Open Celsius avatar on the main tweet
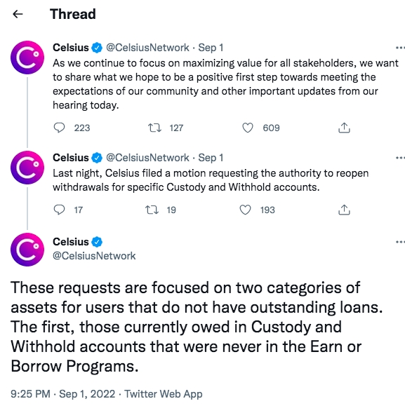 pos(27,250)
